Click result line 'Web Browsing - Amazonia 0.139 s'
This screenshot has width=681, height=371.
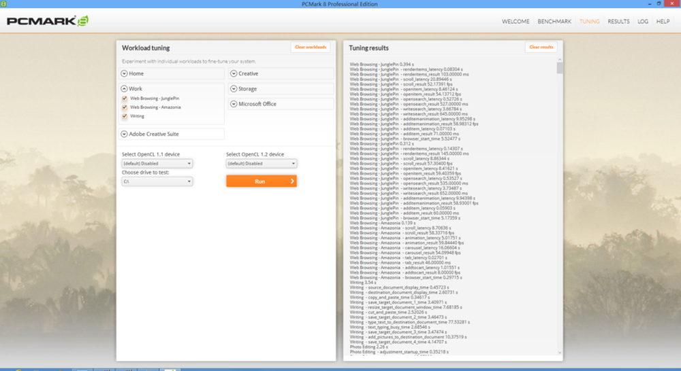[381, 223]
